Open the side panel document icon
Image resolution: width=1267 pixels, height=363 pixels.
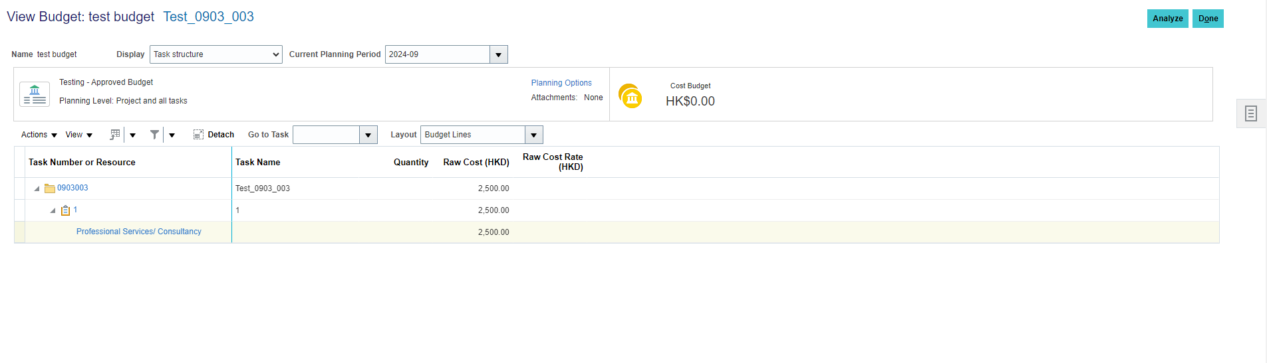[1251, 113]
